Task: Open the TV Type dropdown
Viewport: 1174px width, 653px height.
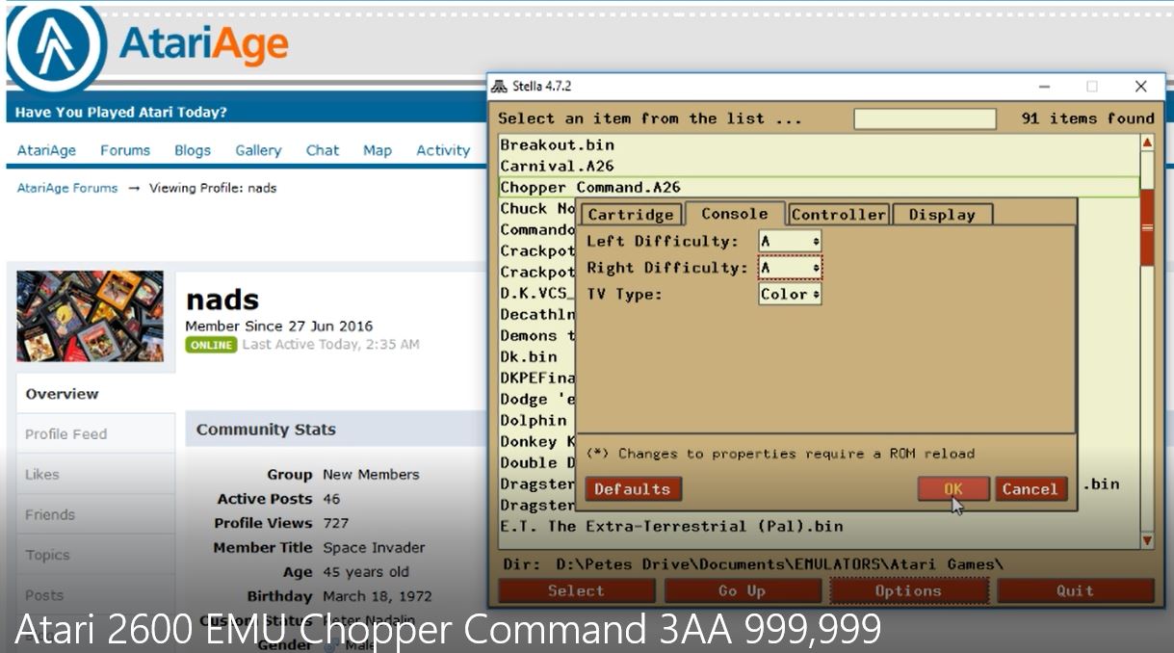Action: (790, 294)
